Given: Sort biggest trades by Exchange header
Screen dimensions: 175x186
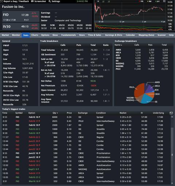Looking at the screenshot, I should coord(83,113).
